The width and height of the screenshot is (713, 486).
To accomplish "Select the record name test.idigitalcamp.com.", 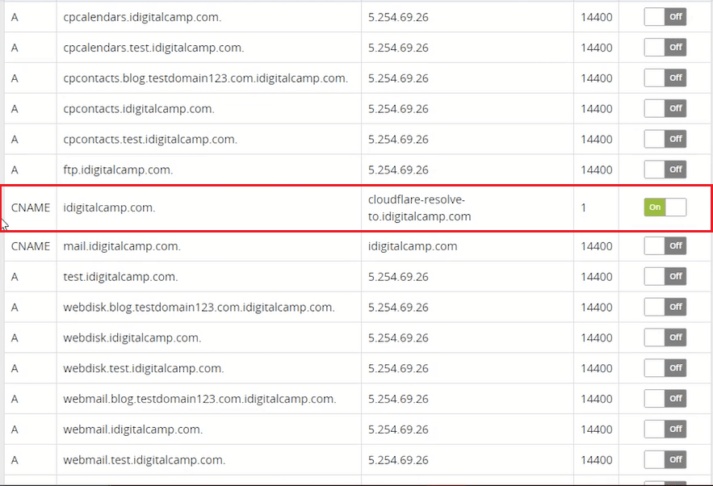I will point(120,276).
